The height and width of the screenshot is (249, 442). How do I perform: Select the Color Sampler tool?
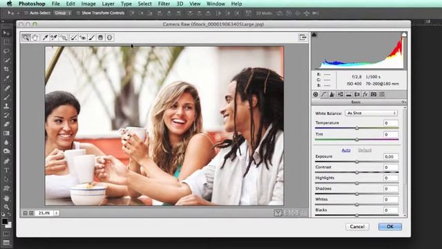click(54, 37)
